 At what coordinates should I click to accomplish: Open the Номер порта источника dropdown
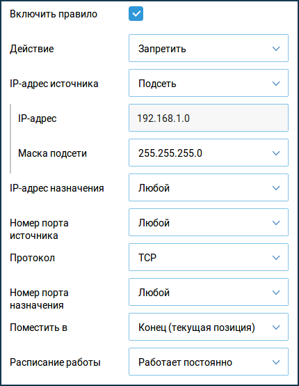[209, 222]
